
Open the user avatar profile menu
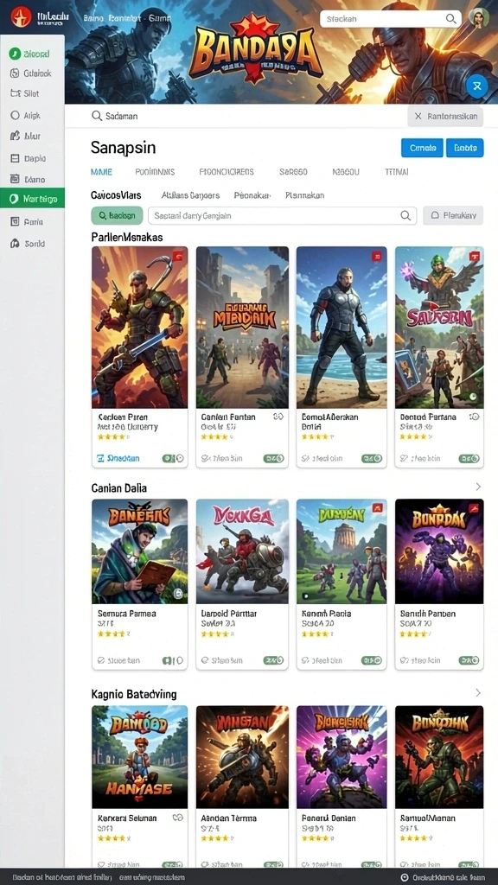(479, 17)
